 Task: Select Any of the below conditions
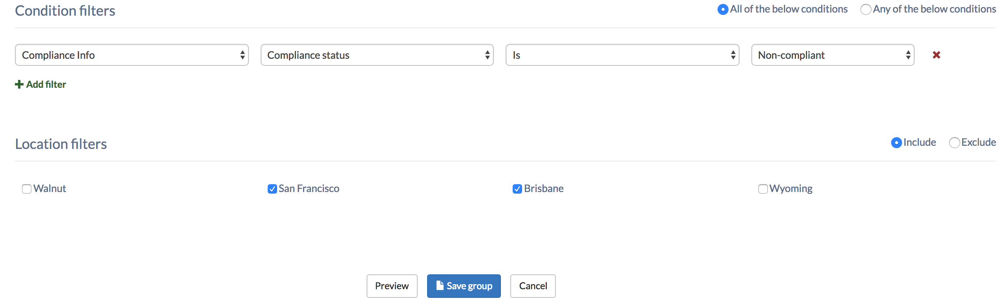point(866,9)
